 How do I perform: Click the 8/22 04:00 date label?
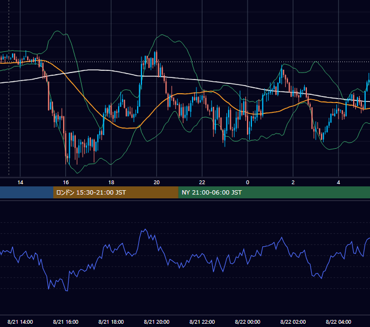(x=338, y=322)
